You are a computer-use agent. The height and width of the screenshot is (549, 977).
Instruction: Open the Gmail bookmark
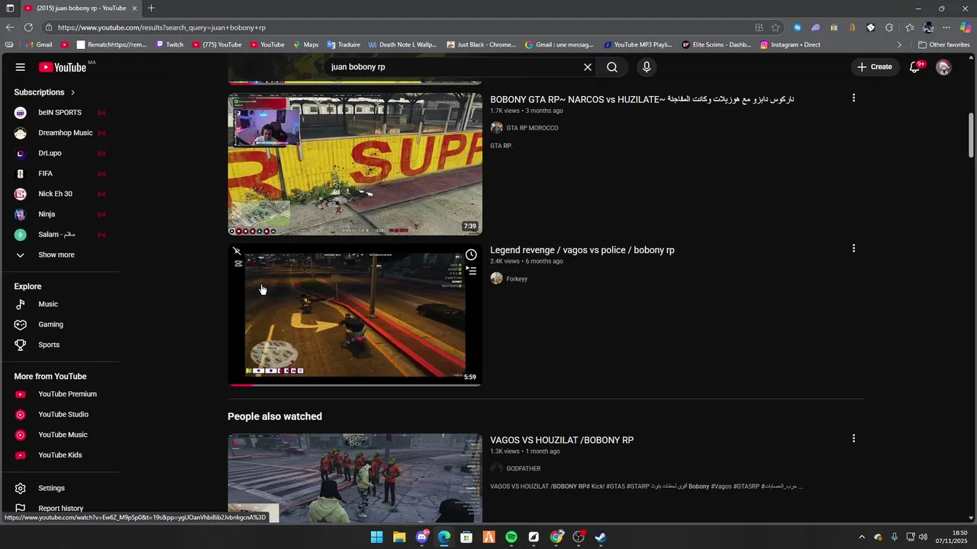(x=38, y=45)
